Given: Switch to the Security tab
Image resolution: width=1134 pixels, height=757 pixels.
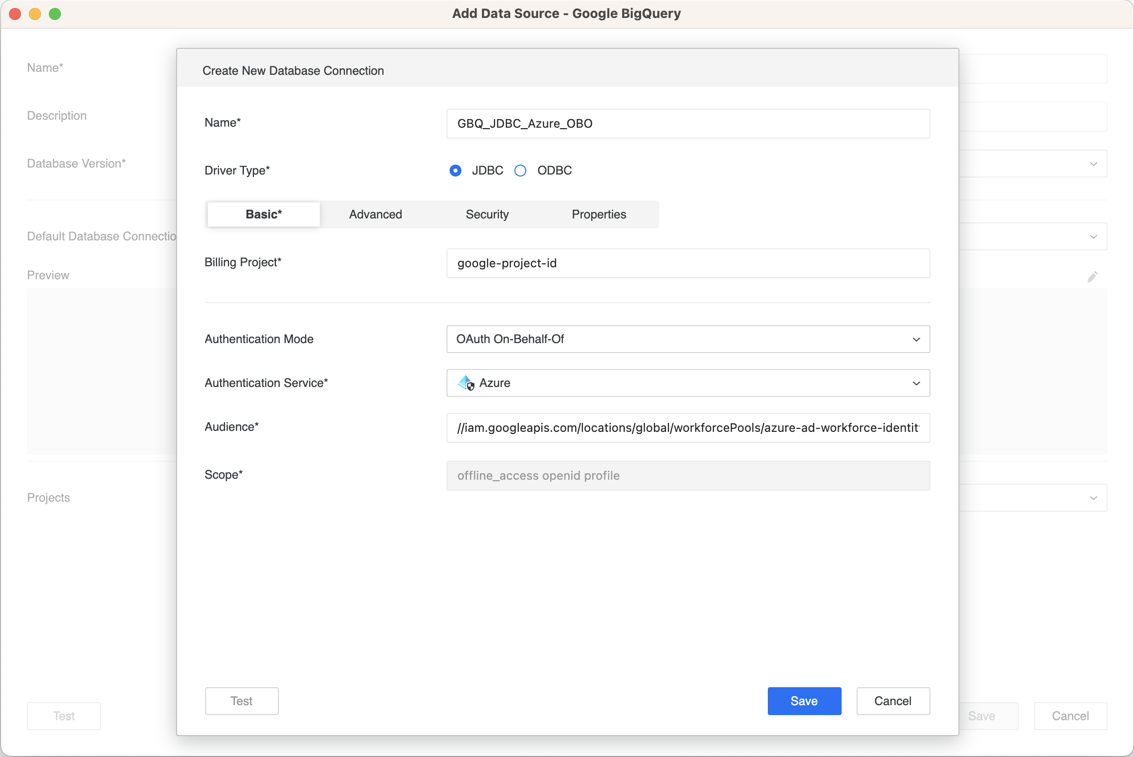Looking at the screenshot, I should click(487, 214).
